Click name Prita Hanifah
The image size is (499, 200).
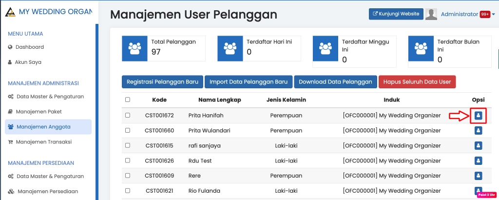point(206,116)
